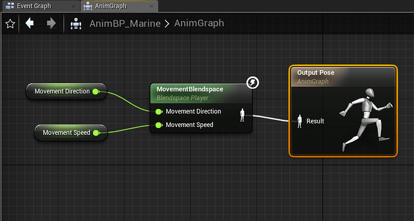Click the breadcrumb chevron separator
Viewport: 414px width, 221px height.
tap(167, 24)
